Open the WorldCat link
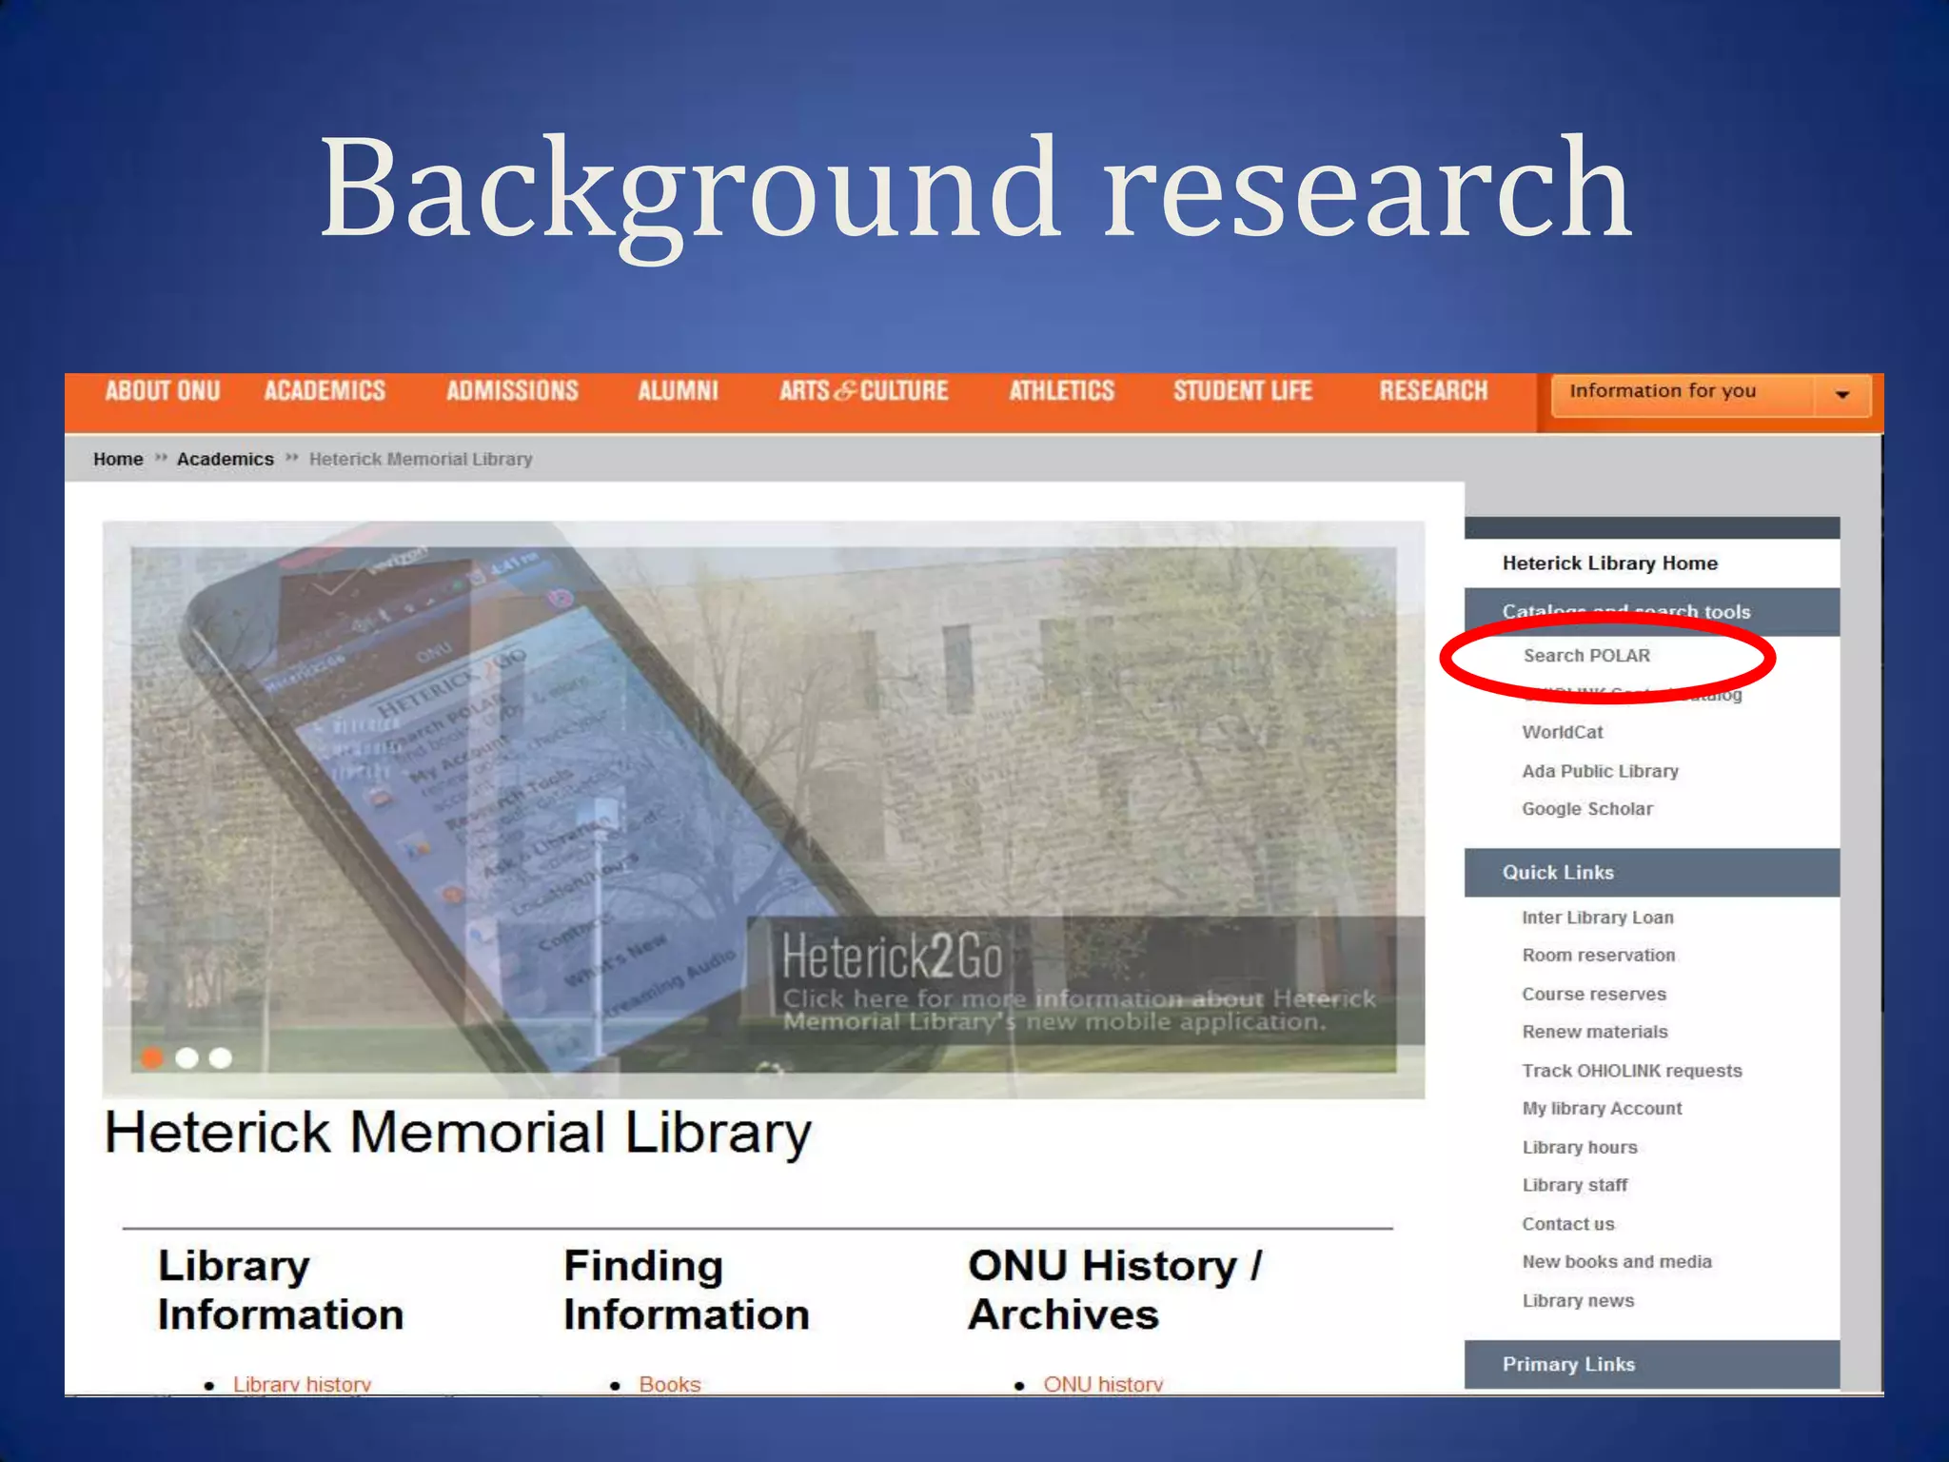1949x1462 pixels. (1563, 732)
